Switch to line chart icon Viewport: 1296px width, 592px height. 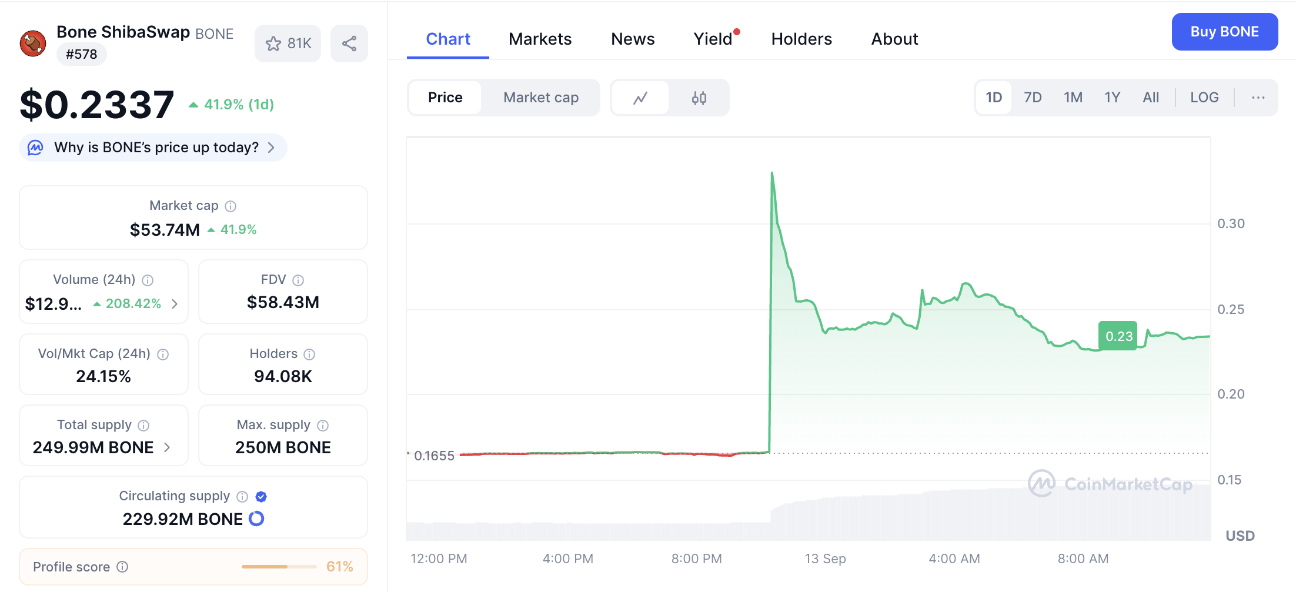pos(640,98)
